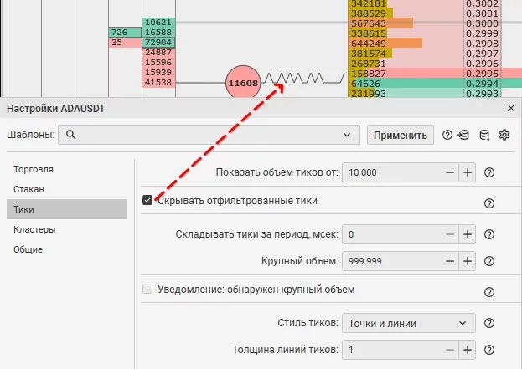
Task: Increase the large volume value
Action: [x=468, y=261]
